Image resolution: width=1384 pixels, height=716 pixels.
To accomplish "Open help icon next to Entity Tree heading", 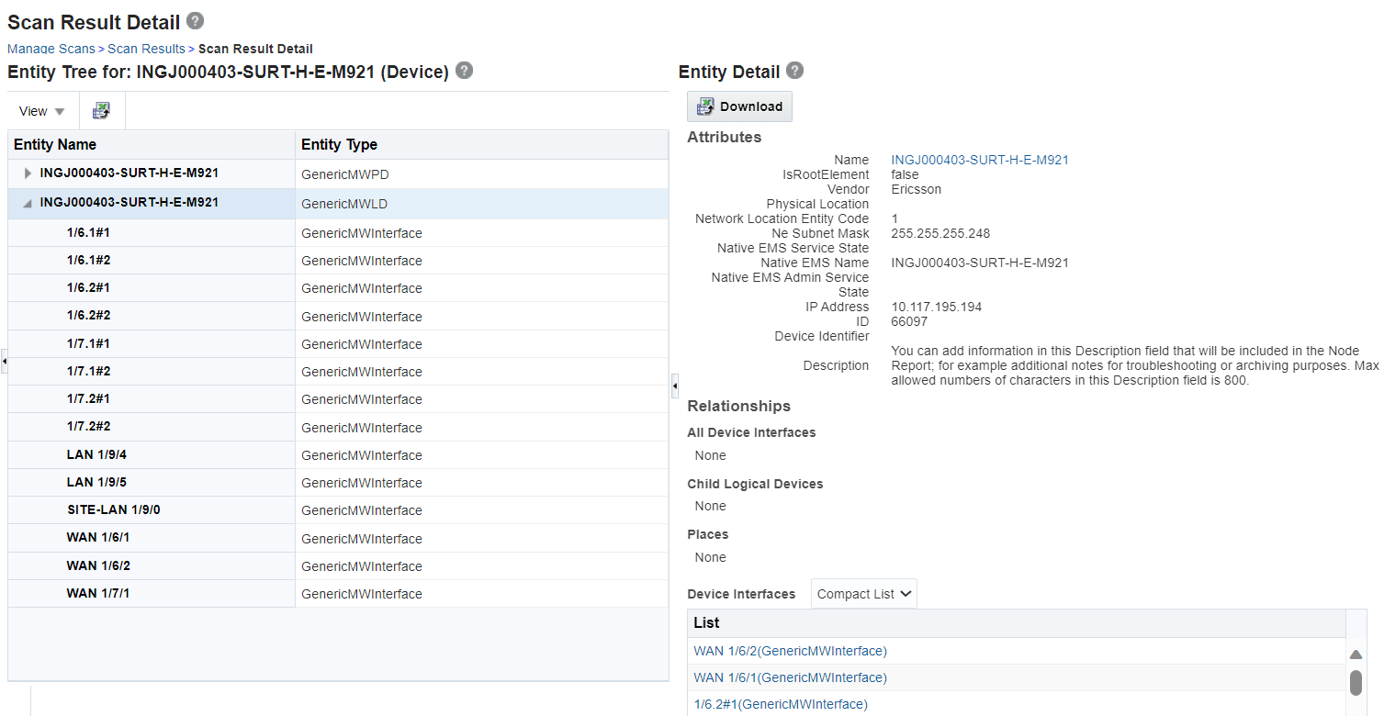I will [x=464, y=71].
